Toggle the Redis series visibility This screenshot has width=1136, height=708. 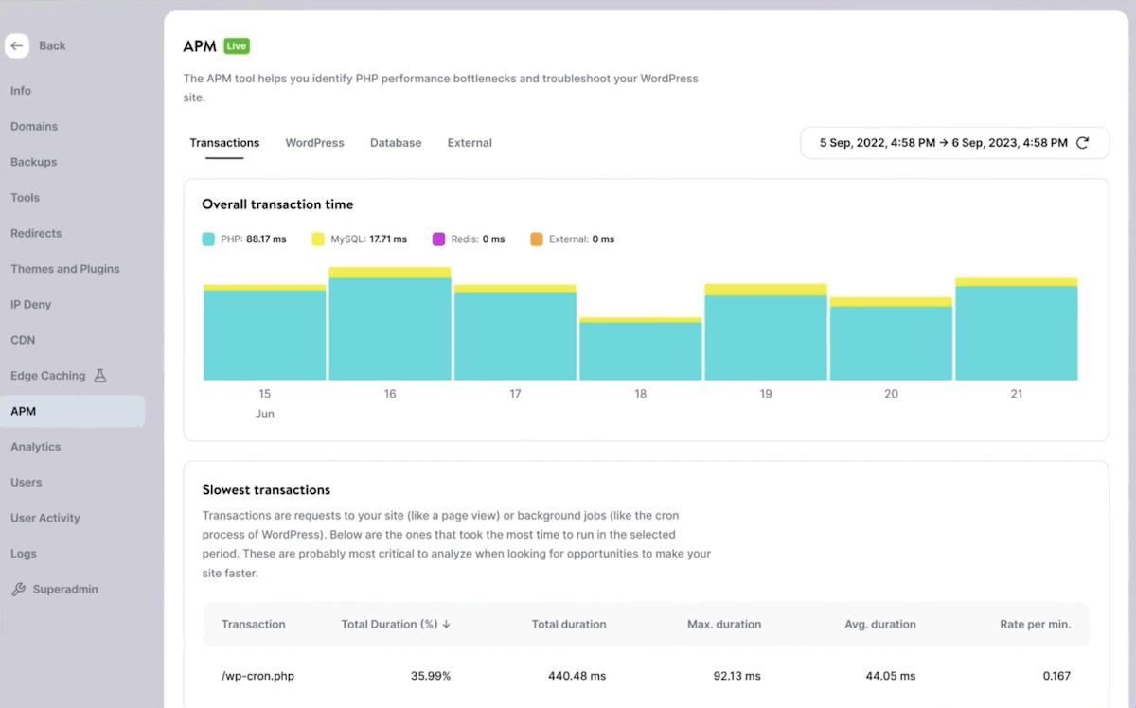pos(468,239)
